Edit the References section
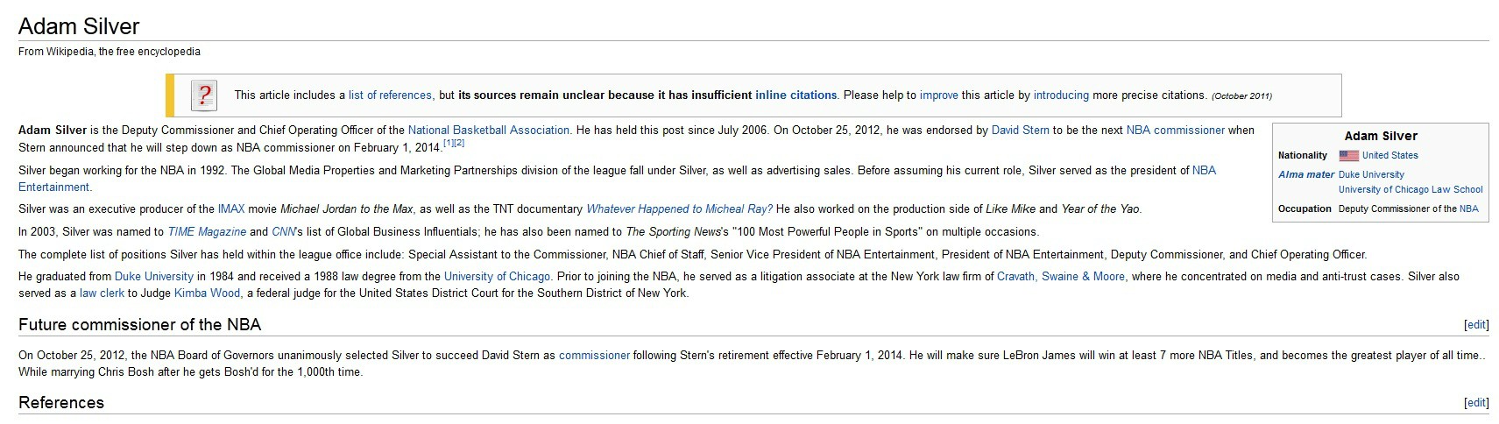The image size is (1499, 424). point(1476,403)
